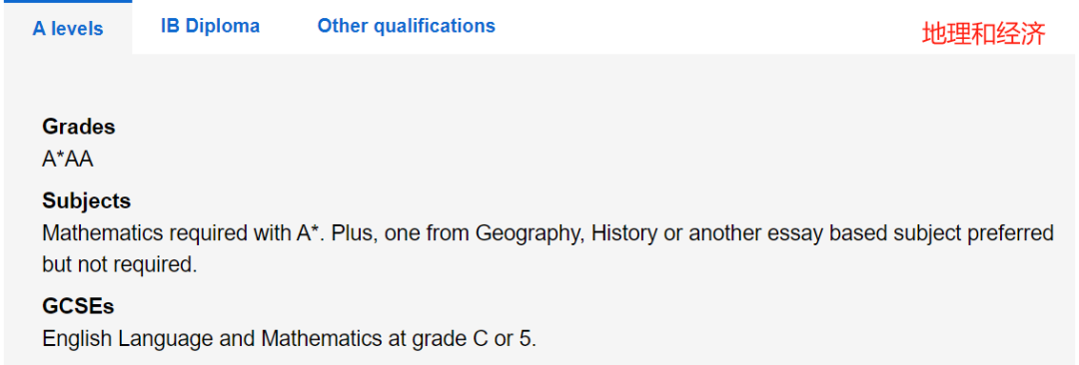Viewport: 1079px width, 365px height.
Task: Click the blue indicator bar above A levels
Action: tap(68, 1)
